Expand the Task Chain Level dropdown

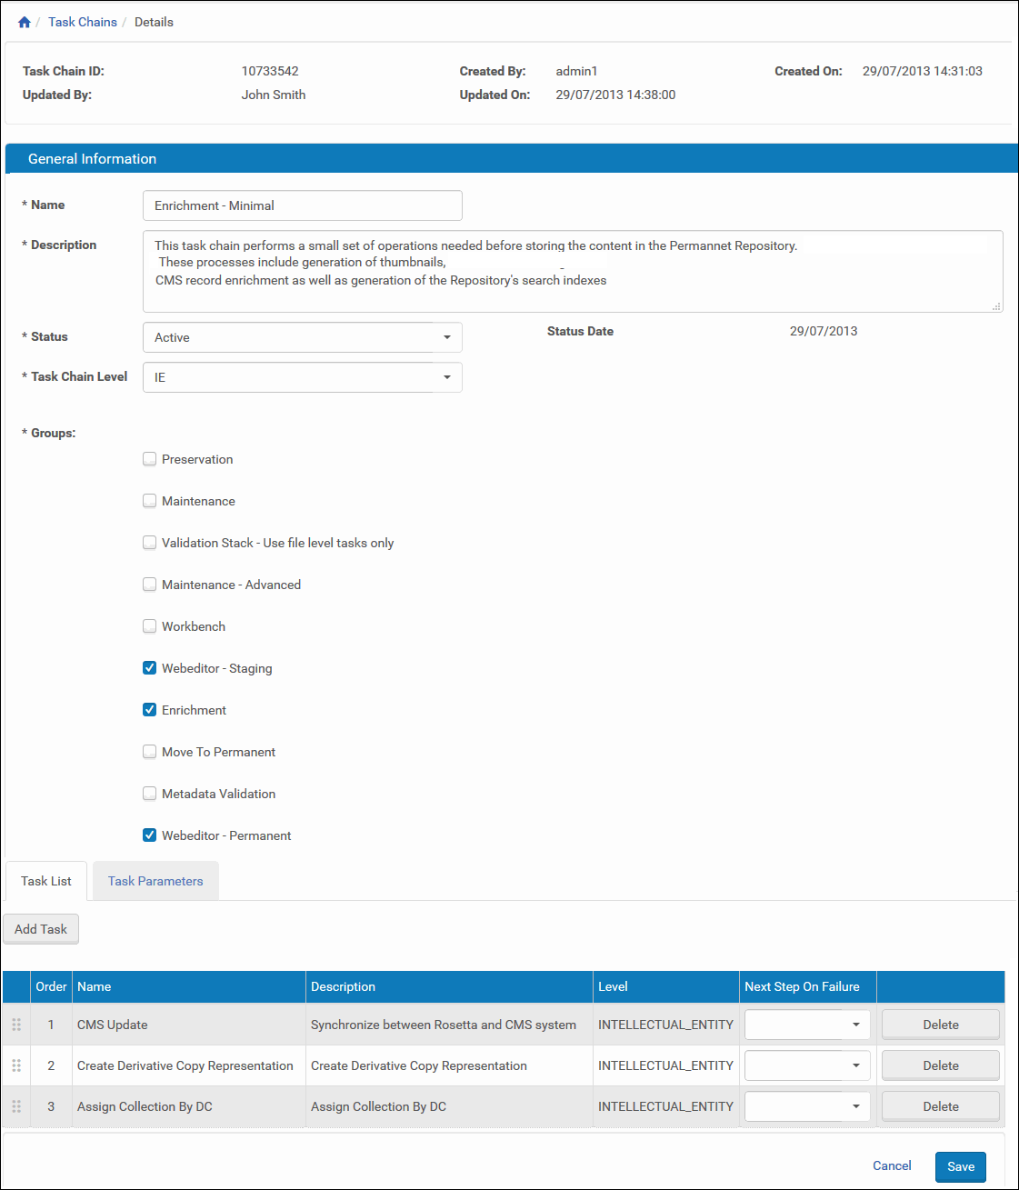(x=303, y=377)
